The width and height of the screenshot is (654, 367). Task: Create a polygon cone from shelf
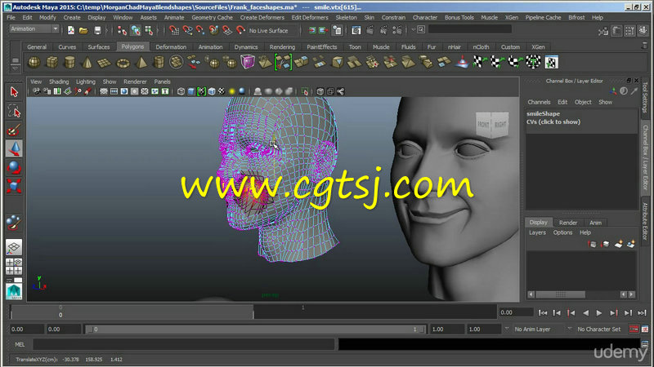point(87,63)
